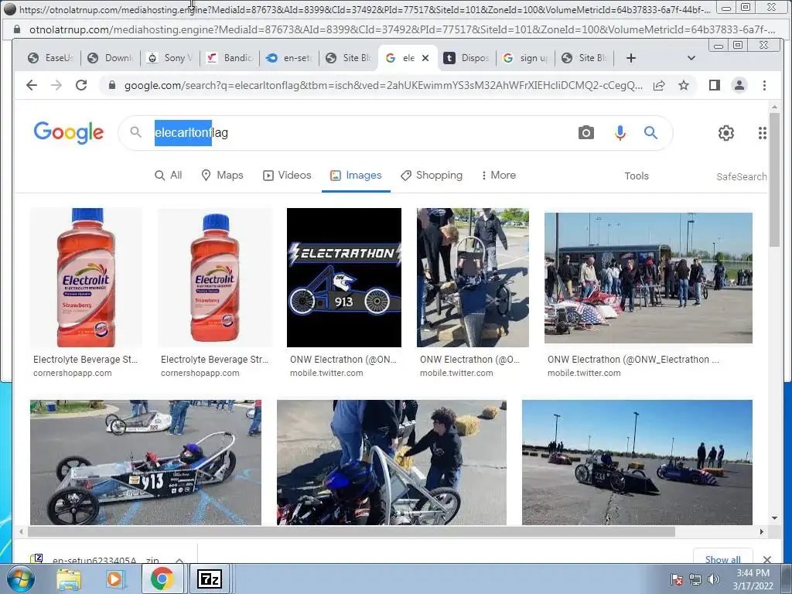Click the Chrome taskbar icon
The width and height of the screenshot is (792, 594).
click(x=162, y=579)
